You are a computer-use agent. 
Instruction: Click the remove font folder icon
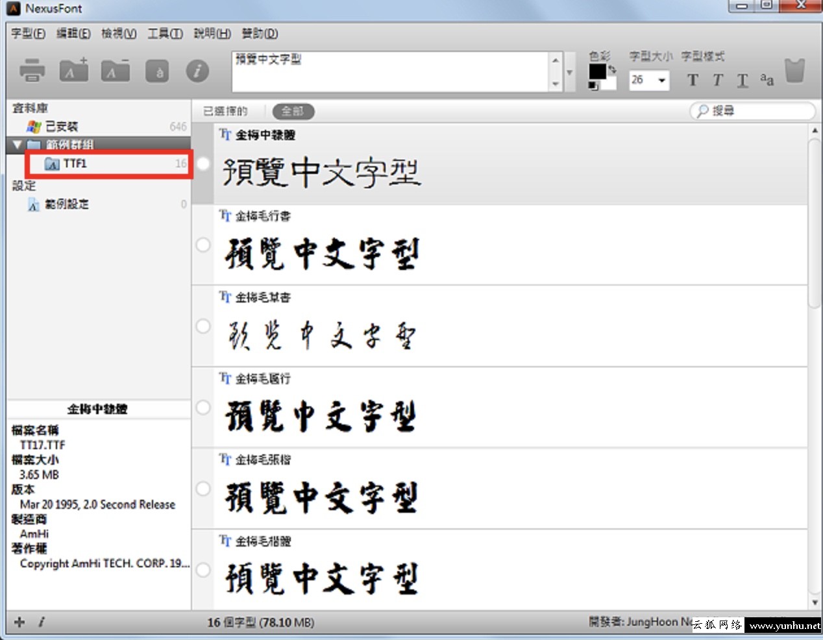(x=115, y=69)
